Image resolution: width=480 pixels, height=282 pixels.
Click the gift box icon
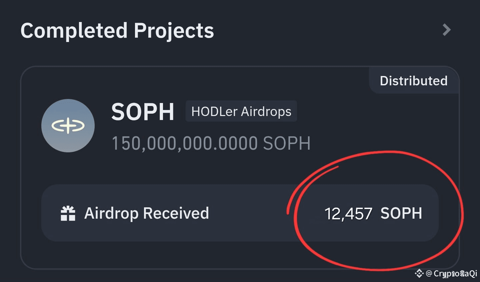point(68,213)
